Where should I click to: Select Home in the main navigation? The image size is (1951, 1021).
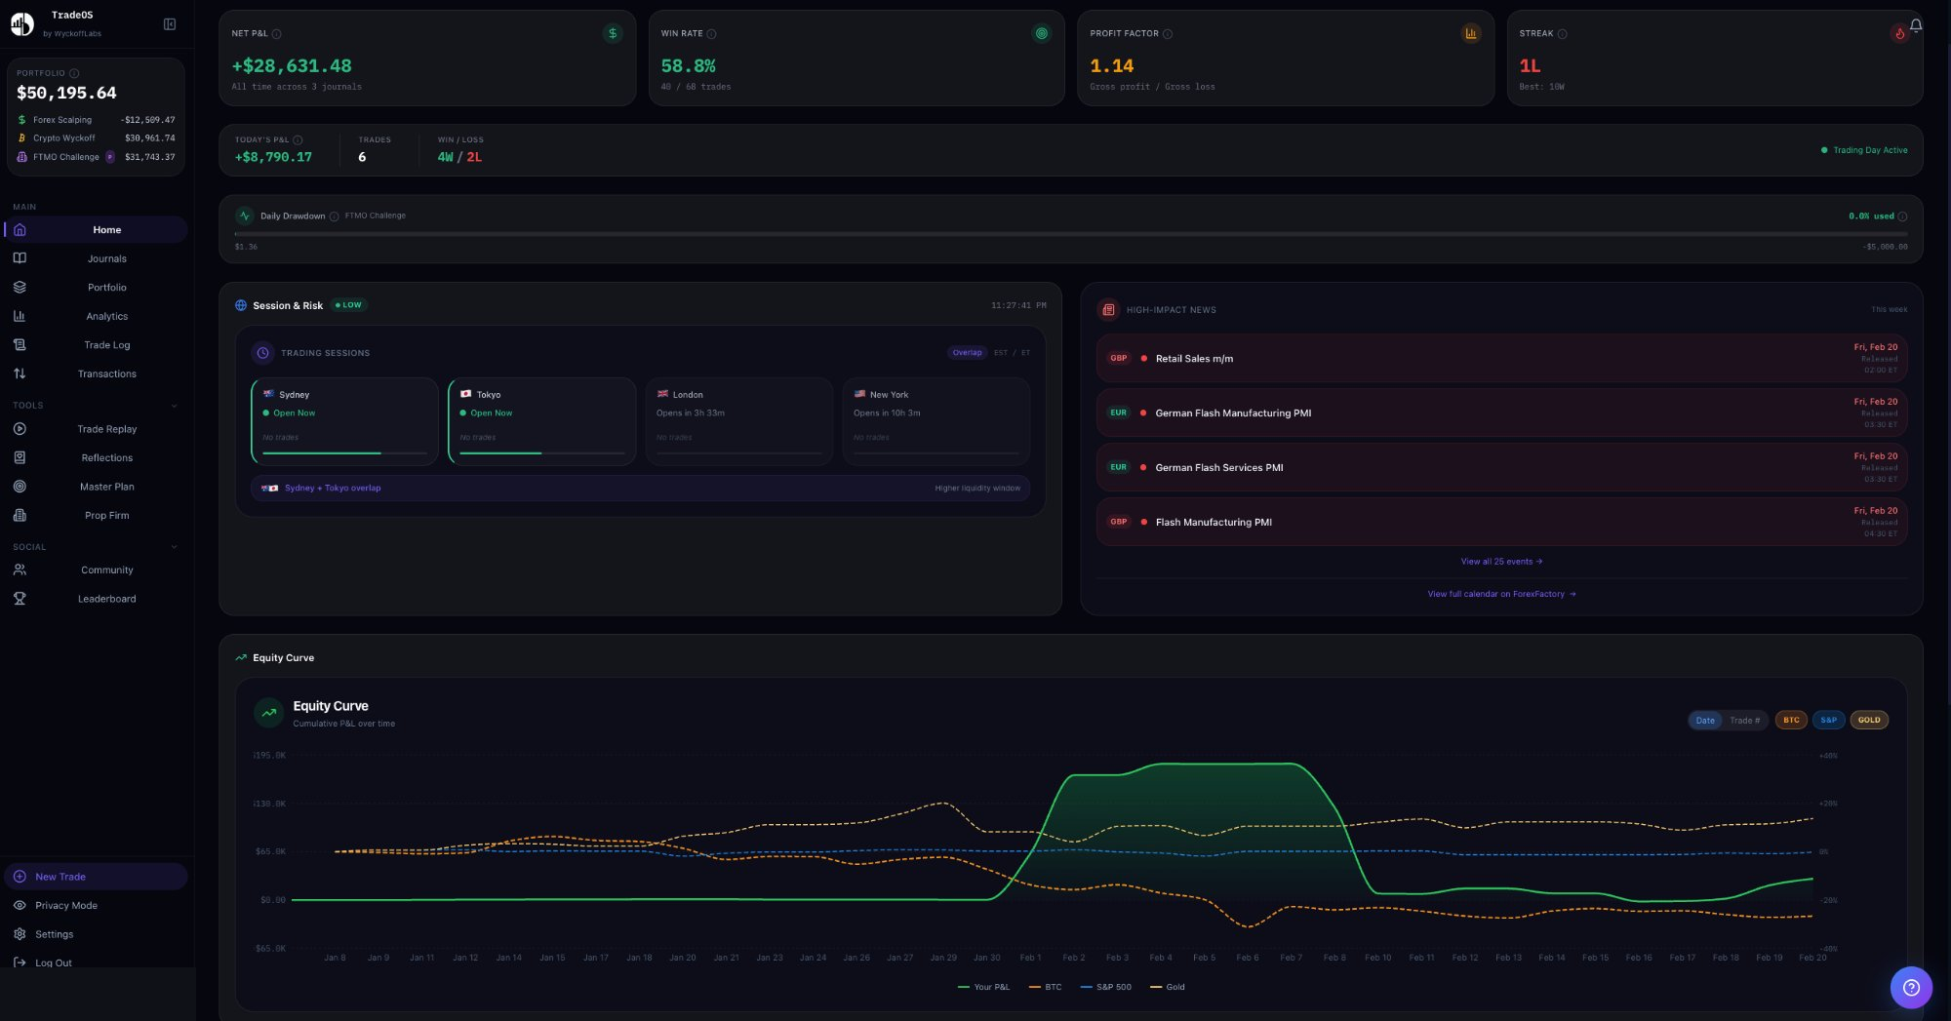tap(106, 229)
